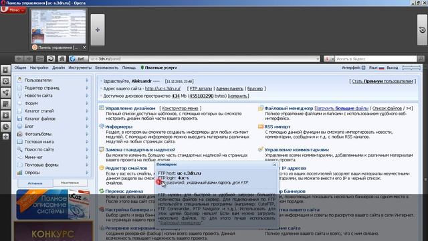The width and height of the screenshot is (428, 241).
Task: Click the Браузер link
Action: click(255, 88)
